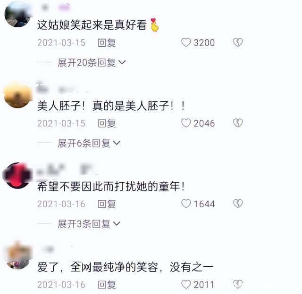
Task: Dislike the comment with 3200 likes
Action: (238, 42)
